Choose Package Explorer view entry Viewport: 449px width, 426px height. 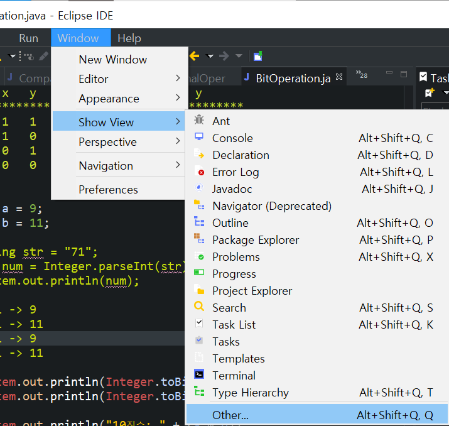(x=316, y=240)
